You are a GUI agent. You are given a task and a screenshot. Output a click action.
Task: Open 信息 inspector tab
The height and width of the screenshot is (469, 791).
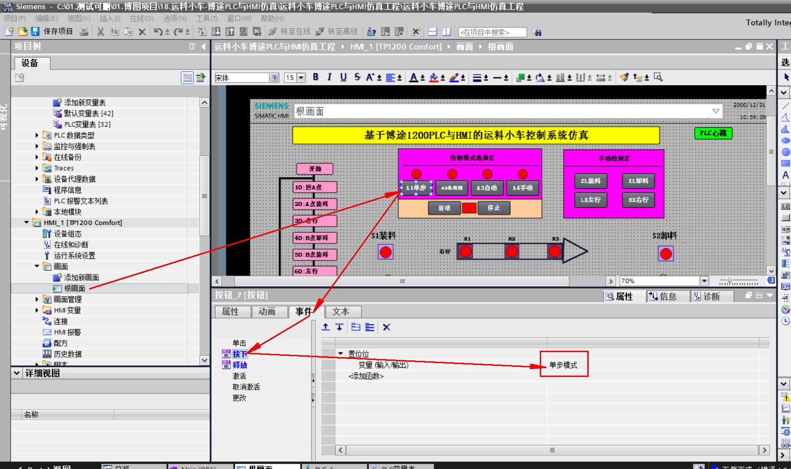(667, 296)
